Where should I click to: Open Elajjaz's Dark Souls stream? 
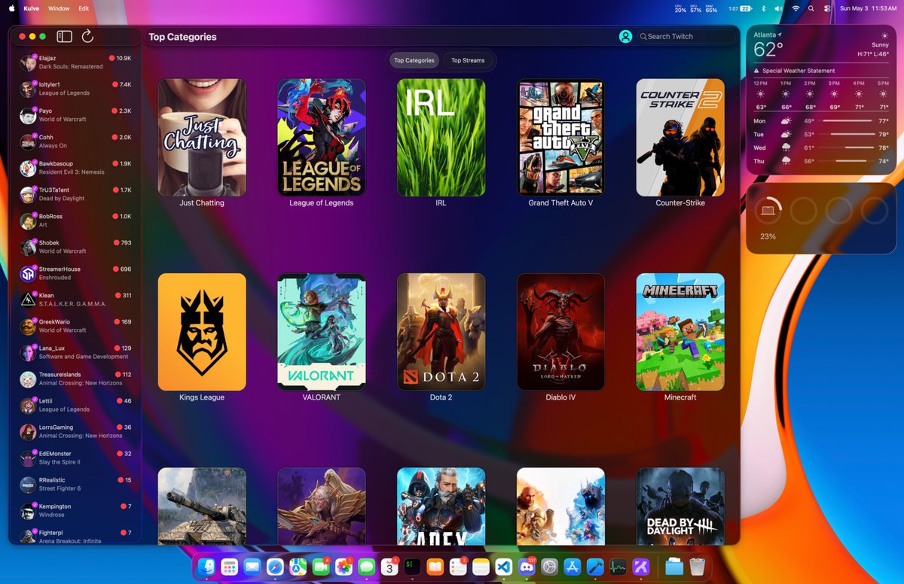(75, 62)
